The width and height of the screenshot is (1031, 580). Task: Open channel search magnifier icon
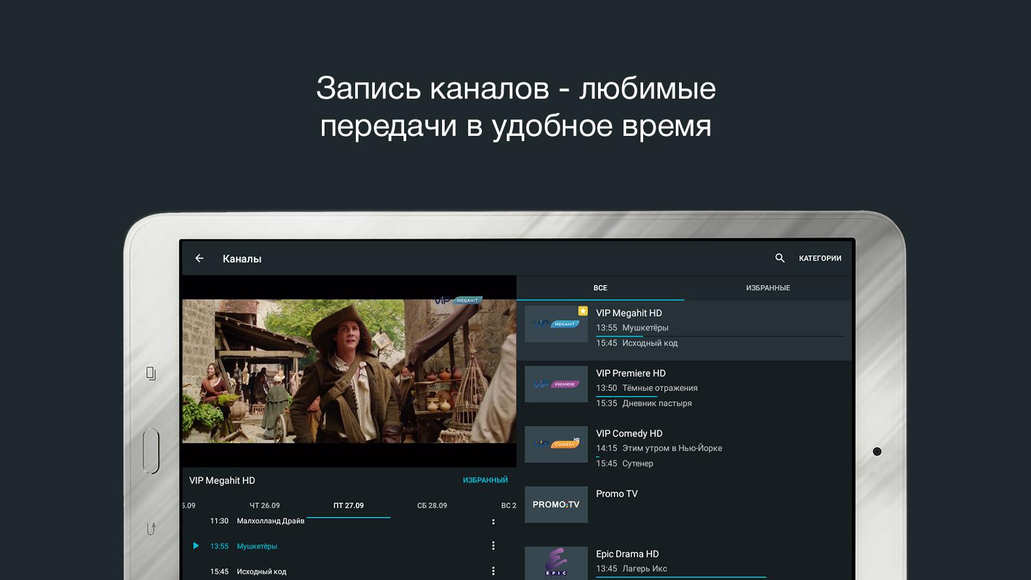click(780, 259)
